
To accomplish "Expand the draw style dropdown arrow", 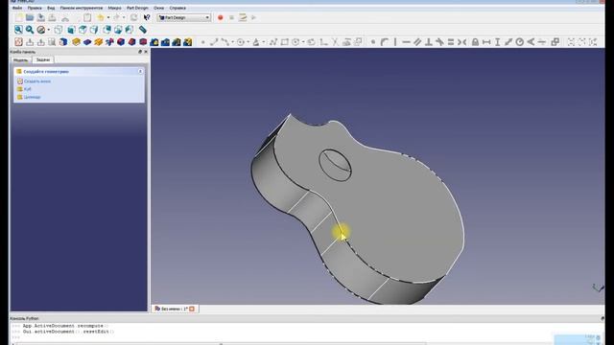I will tap(49, 30).
